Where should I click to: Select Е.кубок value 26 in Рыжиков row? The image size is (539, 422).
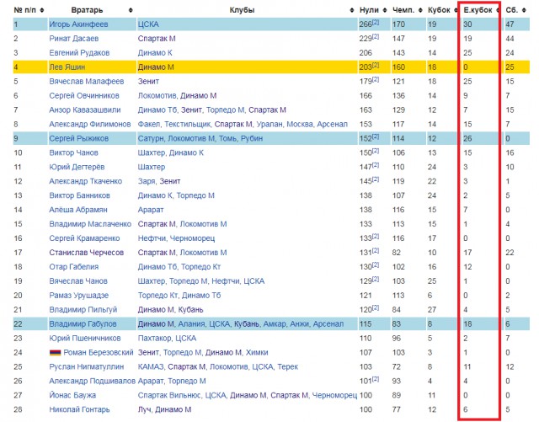pyautogui.click(x=467, y=139)
